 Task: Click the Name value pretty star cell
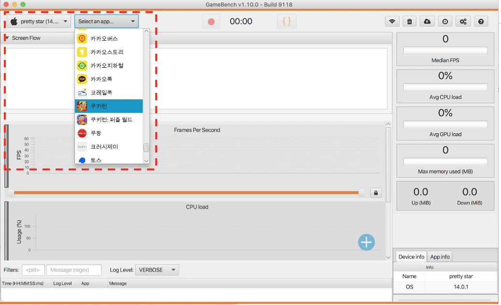(461, 276)
